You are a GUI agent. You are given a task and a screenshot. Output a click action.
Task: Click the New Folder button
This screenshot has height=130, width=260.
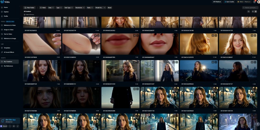click(29, 8)
